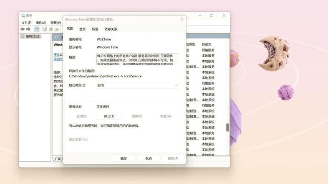Open the 查看(V) menu
The width and height of the screenshot is (328, 184).
[x=56, y=23]
